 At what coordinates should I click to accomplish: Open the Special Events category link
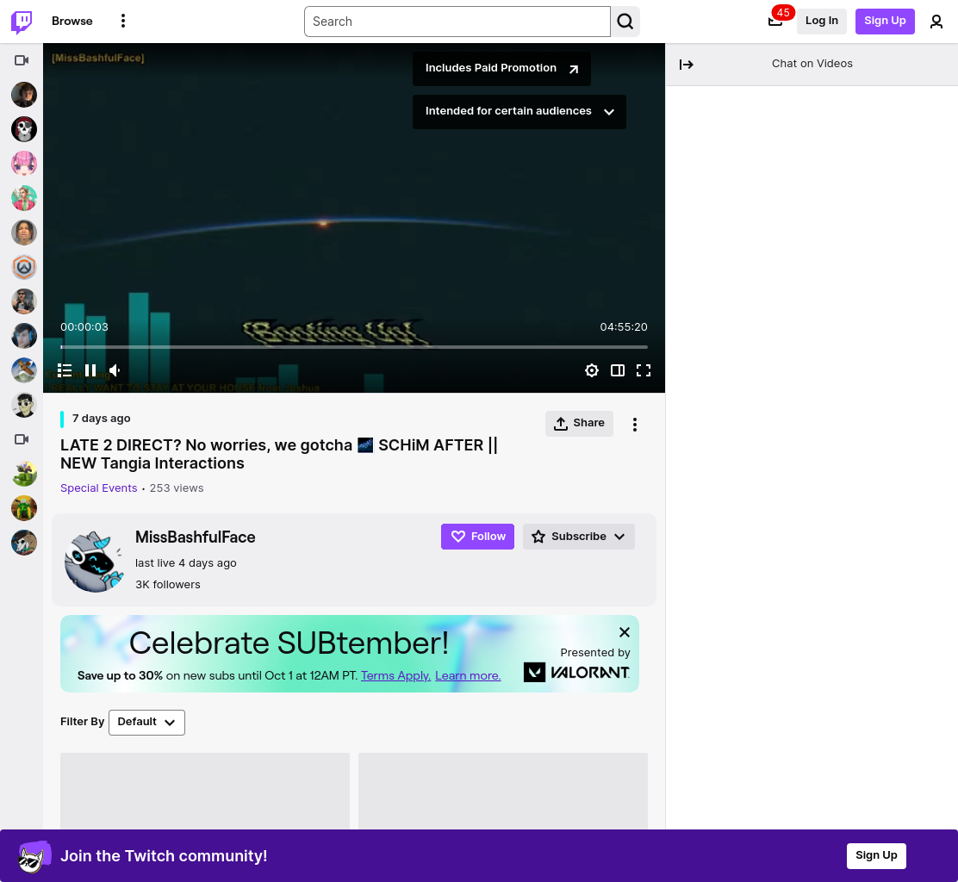tap(99, 488)
